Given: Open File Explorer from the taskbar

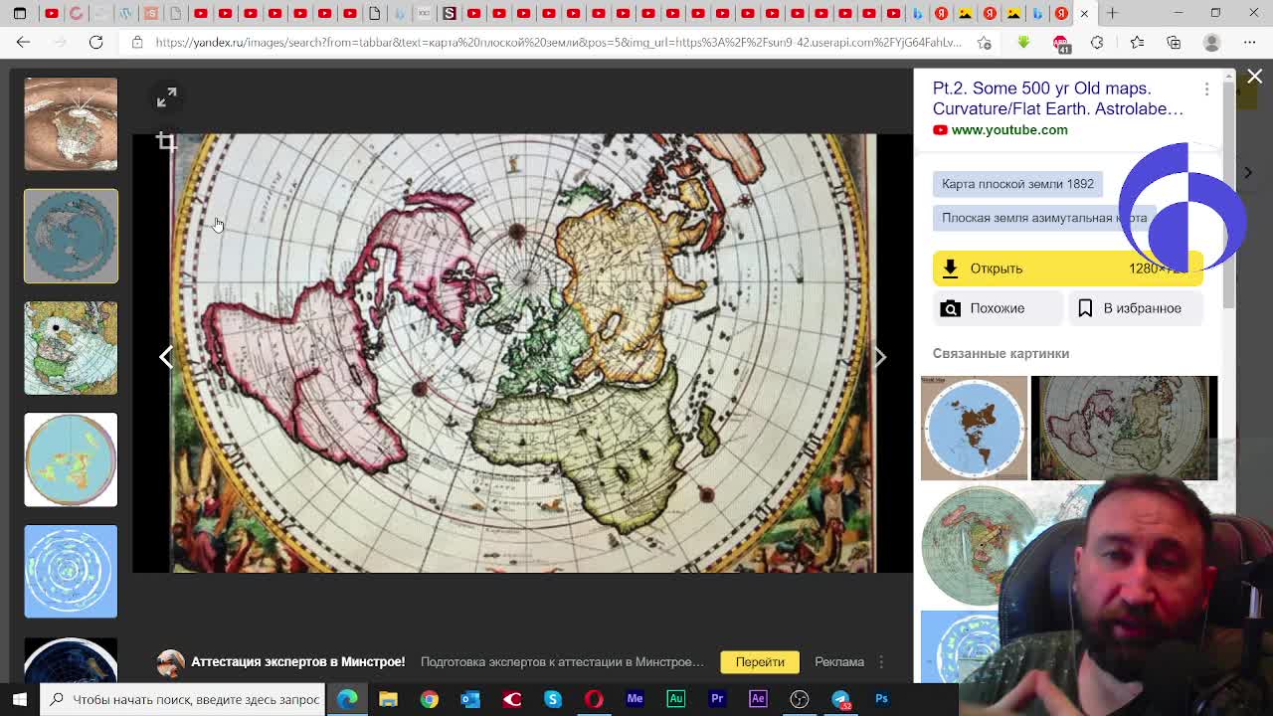Looking at the screenshot, I should click(x=388, y=699).
